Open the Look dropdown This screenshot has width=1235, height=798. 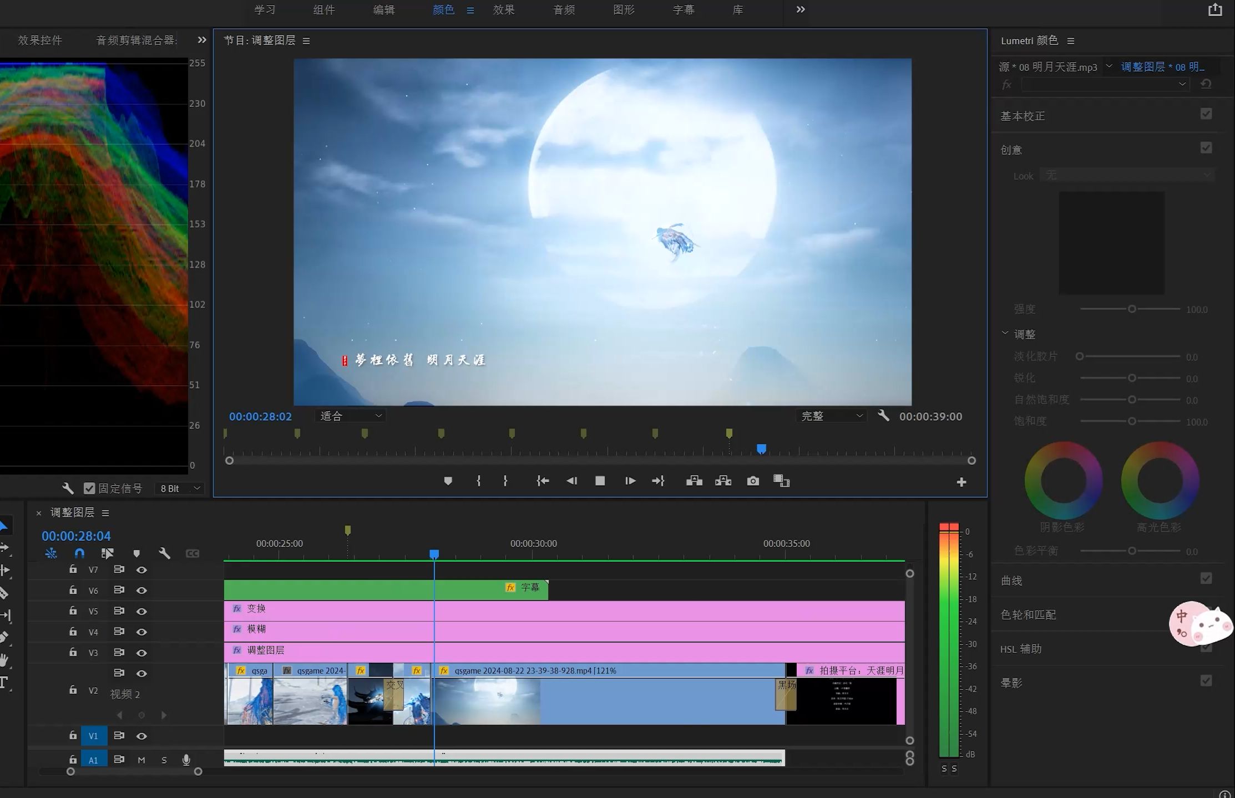pos(1127,176)
